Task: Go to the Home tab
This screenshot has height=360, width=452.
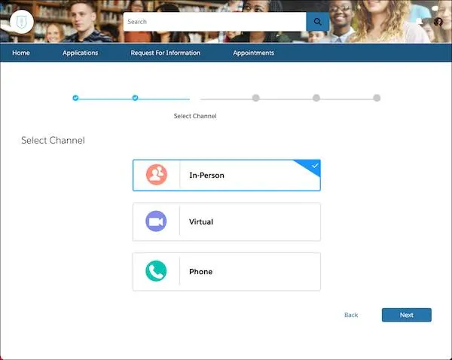Action: point(21,53)
